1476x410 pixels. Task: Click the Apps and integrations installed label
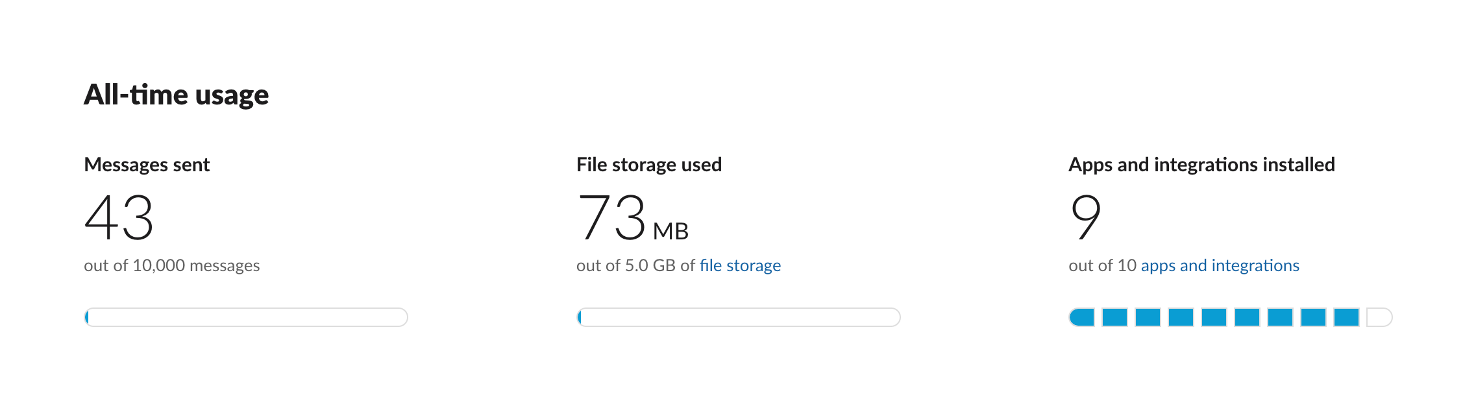(1201, 165)
